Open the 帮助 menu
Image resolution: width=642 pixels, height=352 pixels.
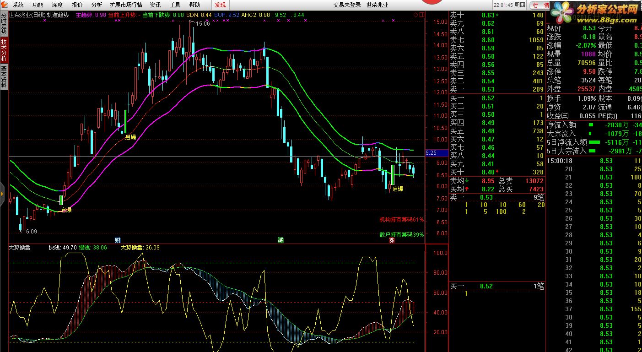pyautogui.click(x=194, y=5)
